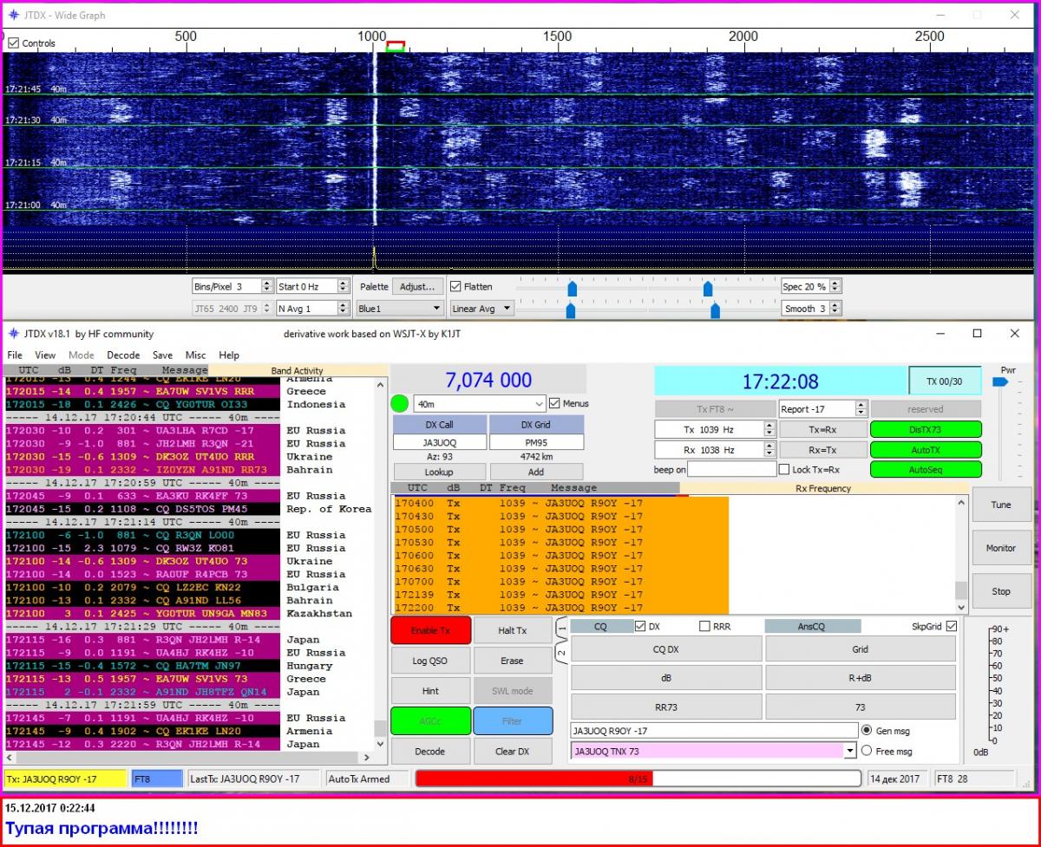Click the JTDX logo icon in the main window title bar
1041x847 pixels.
[14, 334]
